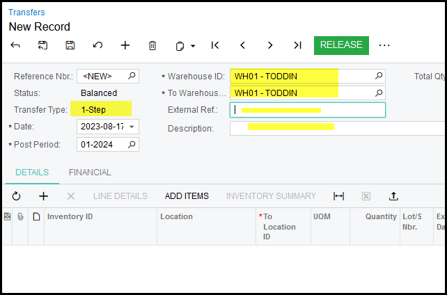Image resolution: width=447 pixels, height=295 pixels.
Task: Undo changes with the cancel arrow icon
Action: tap(97, 45)
